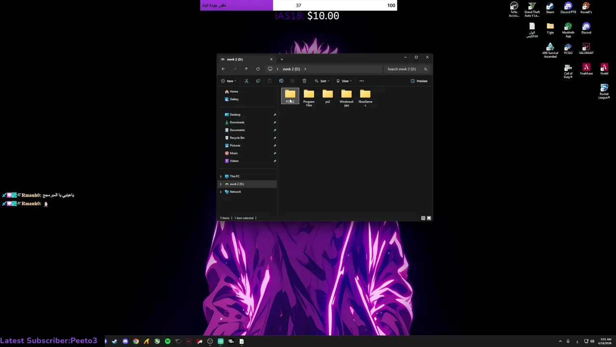
Task: Switch to details view layout icon
Action: click(423, 218)
